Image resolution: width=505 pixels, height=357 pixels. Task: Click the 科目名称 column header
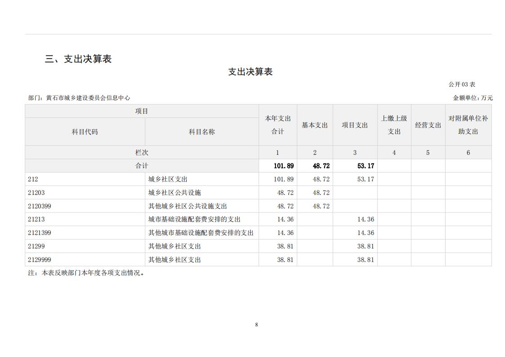coord(202,132)
